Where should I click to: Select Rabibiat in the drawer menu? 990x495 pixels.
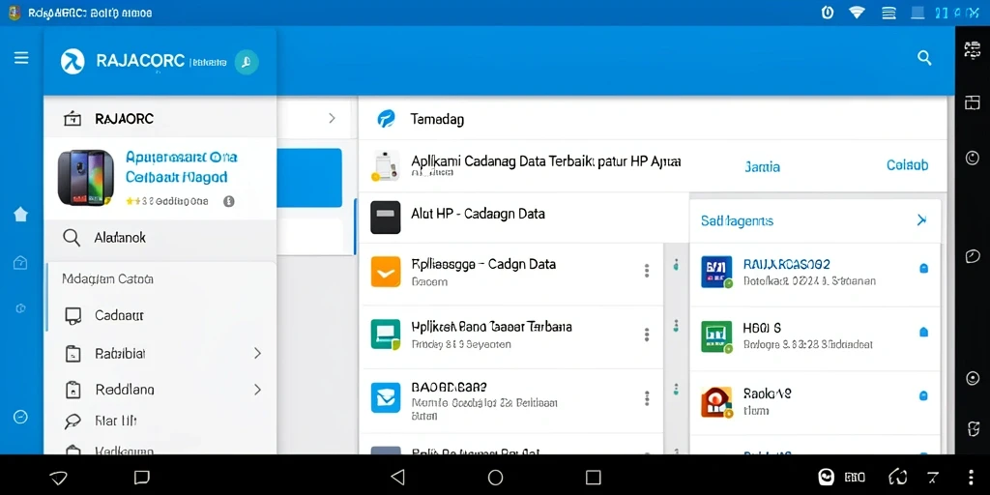point(160,353)
